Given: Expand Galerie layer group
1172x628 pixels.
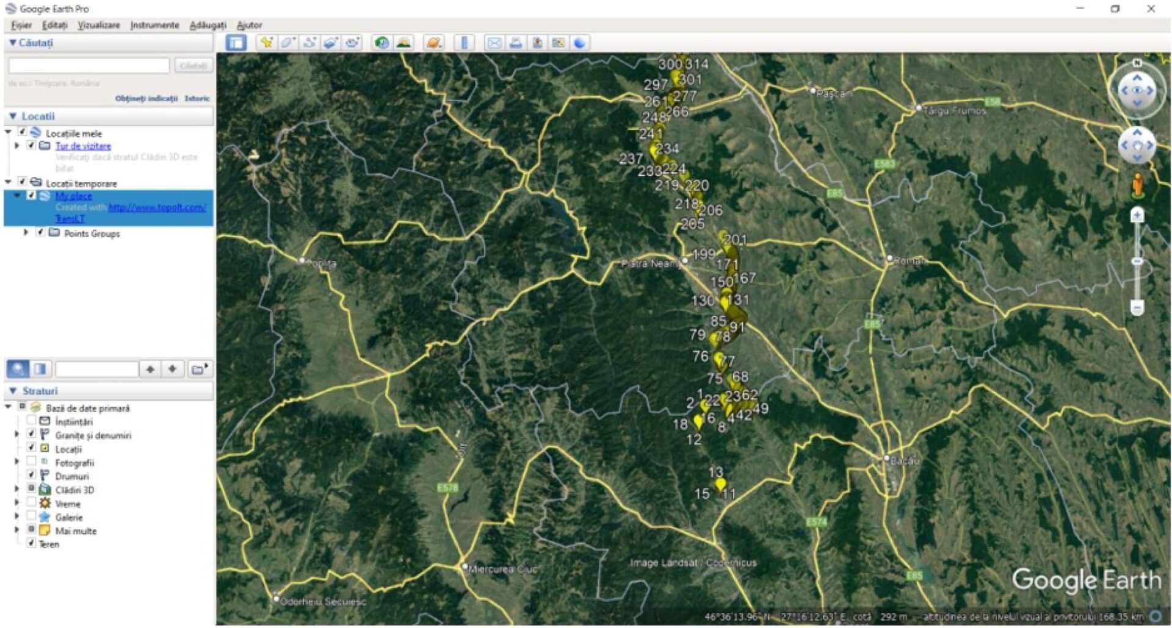Looking at the screenshot, I should [17, 516].
